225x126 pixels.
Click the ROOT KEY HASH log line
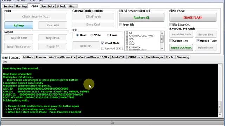pyautogui.click(x=38, y=97)
